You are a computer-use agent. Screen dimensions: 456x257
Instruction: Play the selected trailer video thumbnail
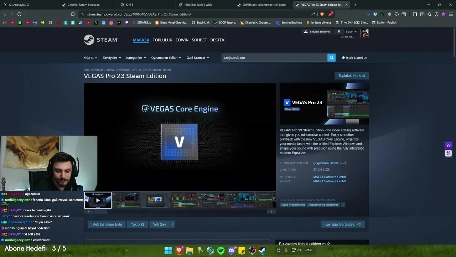[x=98, y=200]
